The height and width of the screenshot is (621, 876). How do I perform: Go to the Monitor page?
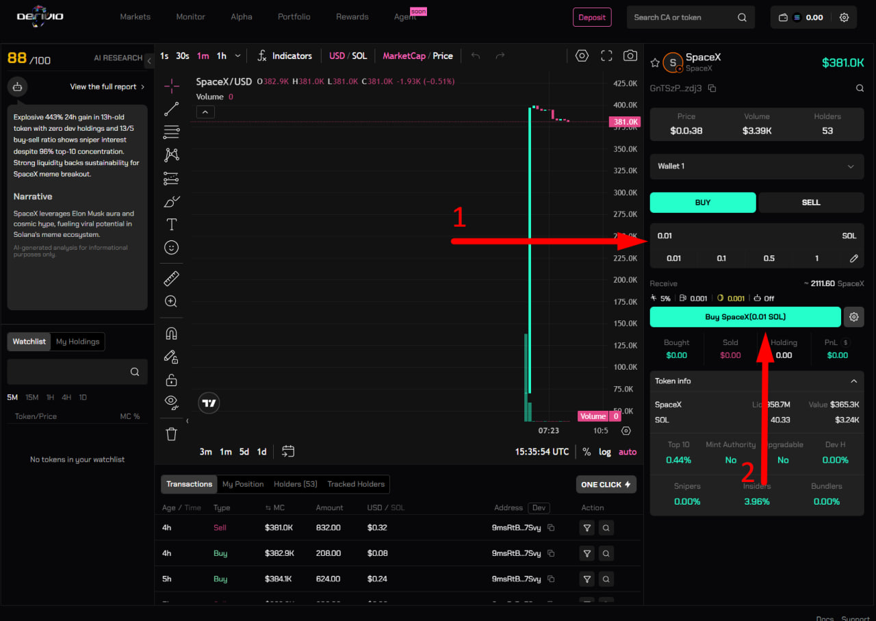point(191,17)
